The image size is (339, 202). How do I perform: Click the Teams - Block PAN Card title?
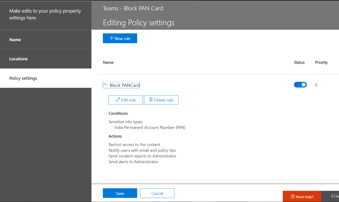point(133,8)
